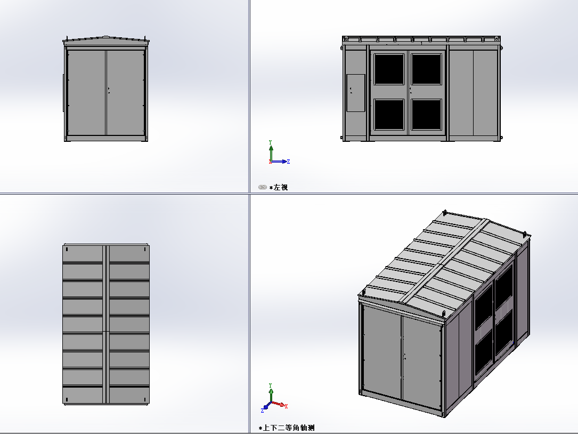Select the lower-right black window in the left-view model

point(427,115)
